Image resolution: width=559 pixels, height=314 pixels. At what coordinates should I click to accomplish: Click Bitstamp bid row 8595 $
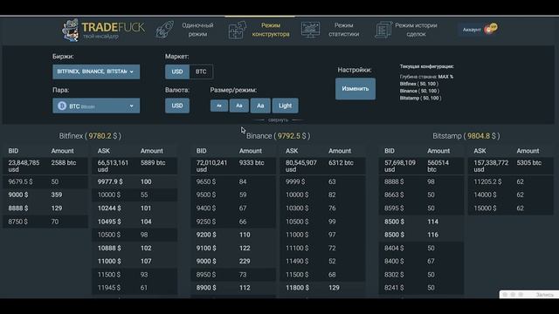[421, 208]
